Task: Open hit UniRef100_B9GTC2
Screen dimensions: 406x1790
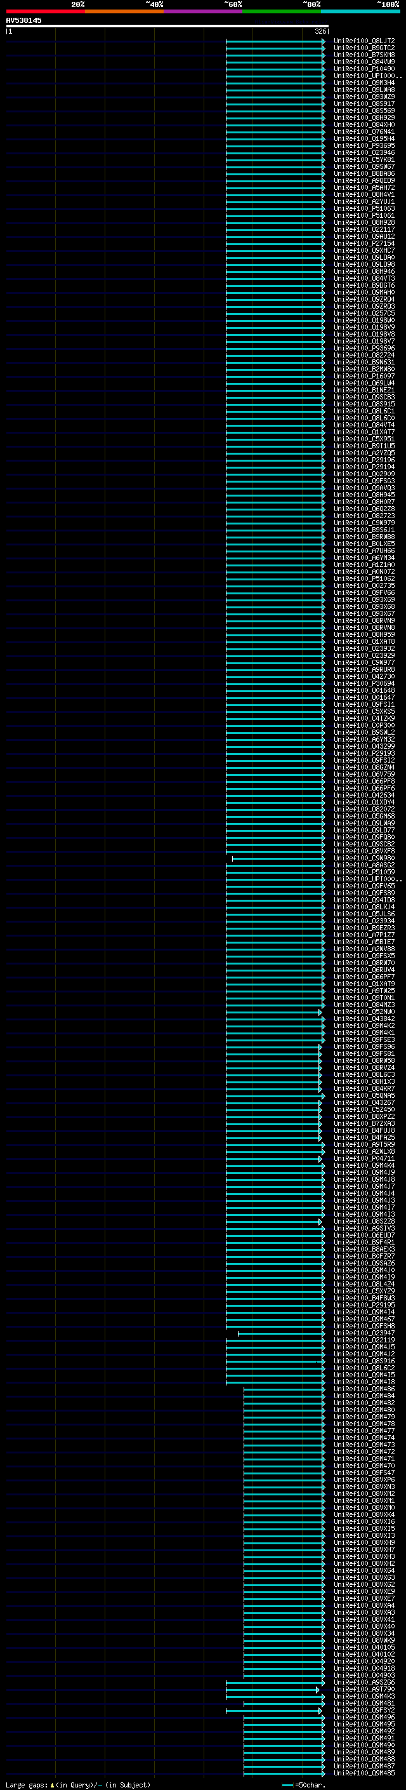Action: coord(364,48)
